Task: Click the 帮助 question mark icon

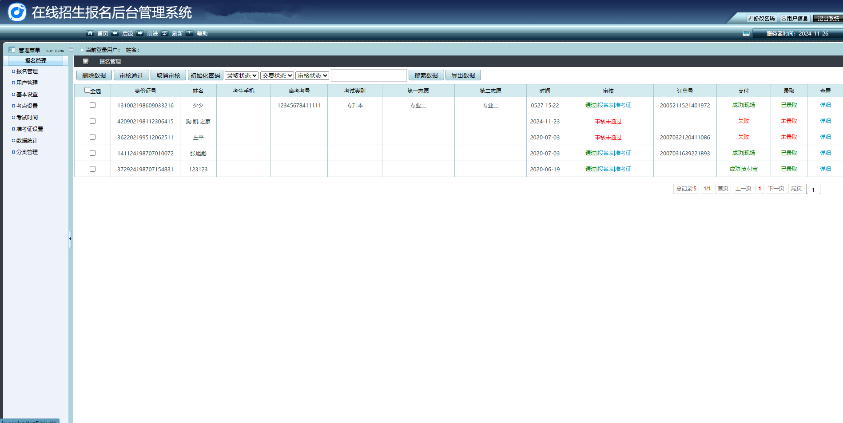Action: pos(190,33)
